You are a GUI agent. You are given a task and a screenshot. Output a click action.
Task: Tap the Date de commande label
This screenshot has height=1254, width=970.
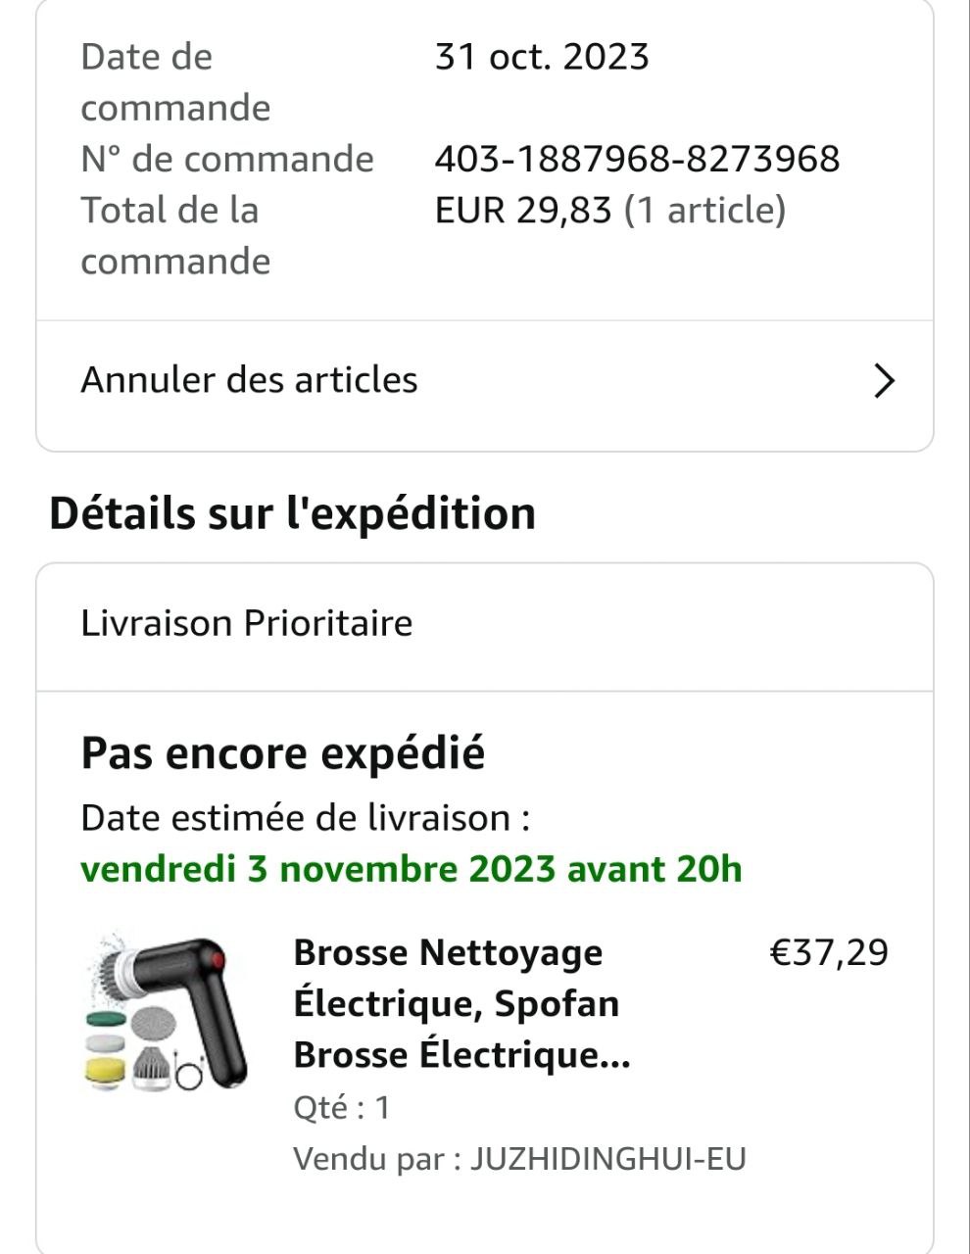(x=175, y=82)
